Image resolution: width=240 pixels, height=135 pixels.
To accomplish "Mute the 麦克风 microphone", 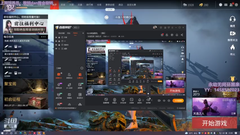I will coord(139,101).
